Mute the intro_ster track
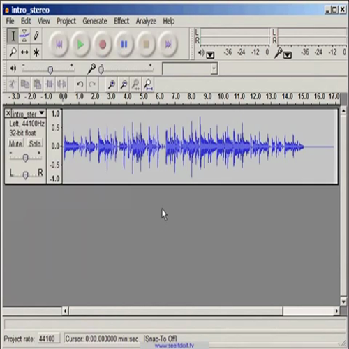 coord(15,143)
